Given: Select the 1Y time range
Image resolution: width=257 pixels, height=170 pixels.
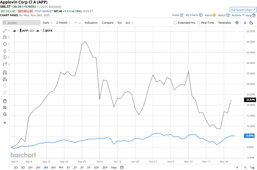Looking at the screenshot, I should (68, 167).
